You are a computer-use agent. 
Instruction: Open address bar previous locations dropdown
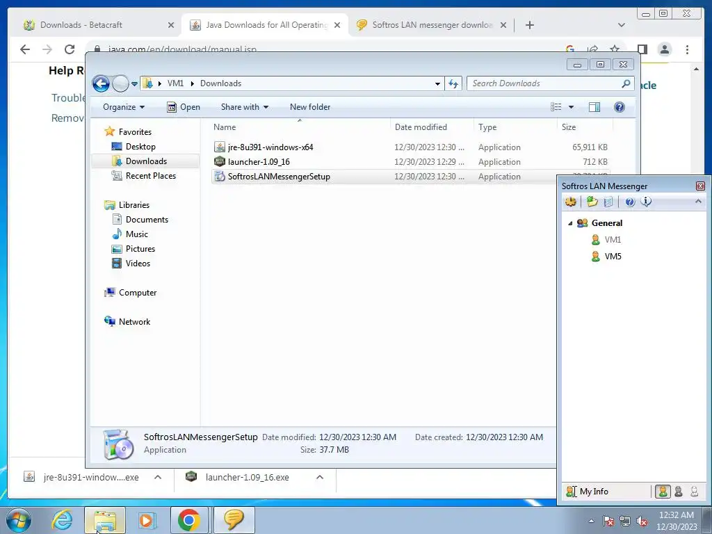437,83
